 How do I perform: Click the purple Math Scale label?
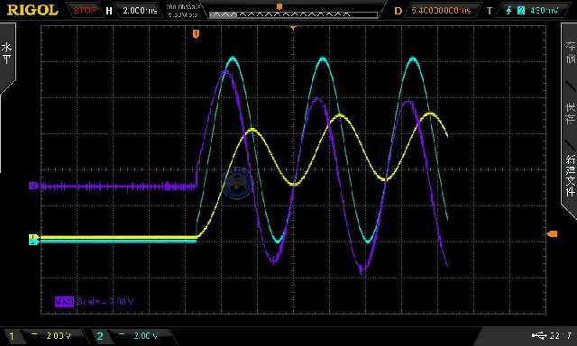click(94, 302)
